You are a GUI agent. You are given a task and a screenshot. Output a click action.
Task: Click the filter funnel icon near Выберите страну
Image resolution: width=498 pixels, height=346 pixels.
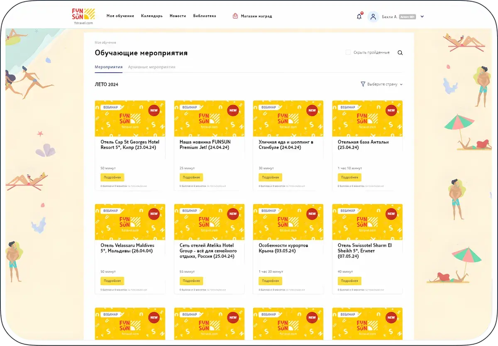click(362, 83)
